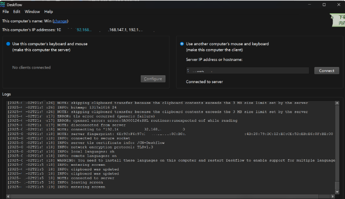Click the 'remote languages: en' log line
Screen dimensions: 345x199
62,156
